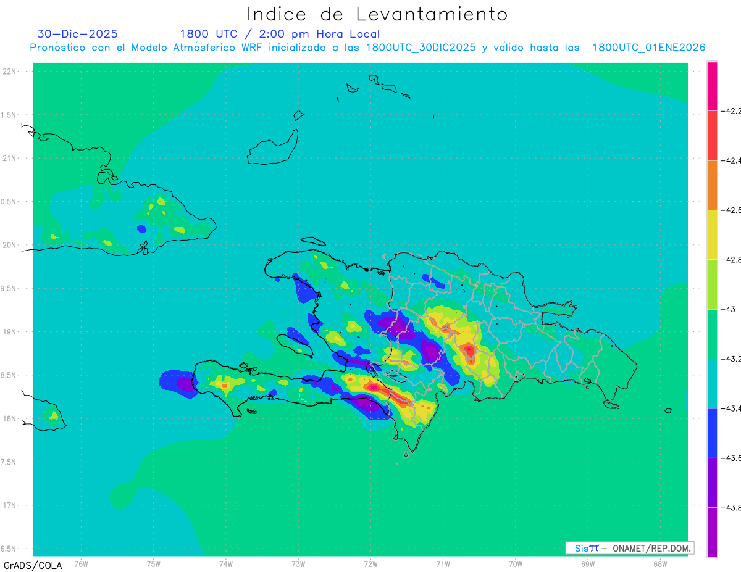The width and height of the screenshot is (741, 572).
Task: Click the "70W" longitude axis label
Action: point(515,563)
